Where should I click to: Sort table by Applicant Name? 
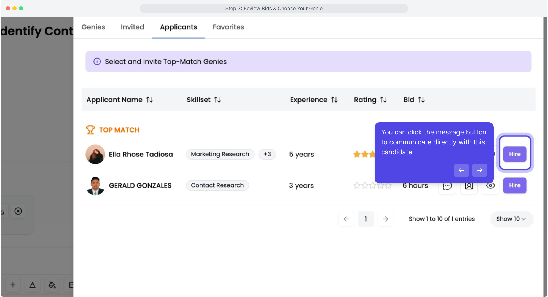click(x=149, y=100)
